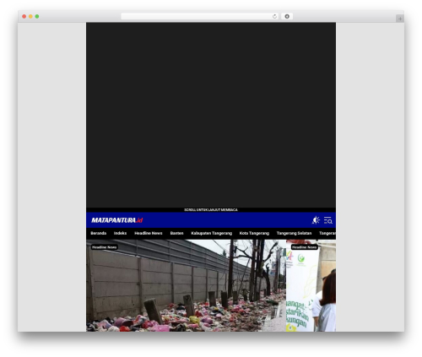
Task: Click the 'SCROLL UNTUK LANJUT MEMBACA' text
Action: (211, 210)
